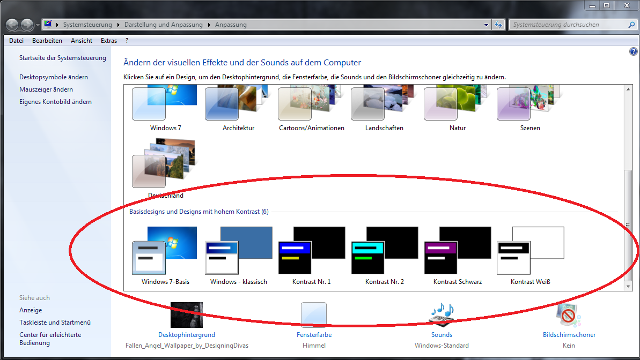Open the Extras menu

coord(108,41)
